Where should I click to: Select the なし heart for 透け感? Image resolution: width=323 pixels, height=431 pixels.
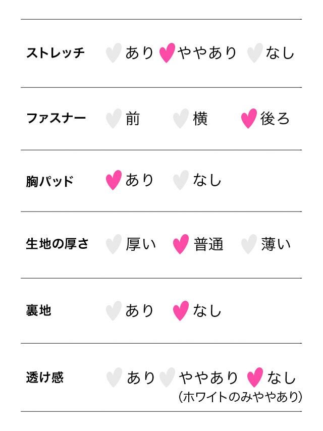(x=255, y=377)
